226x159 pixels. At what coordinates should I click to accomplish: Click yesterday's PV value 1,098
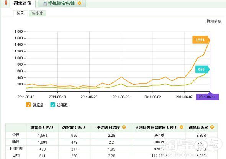43,143
